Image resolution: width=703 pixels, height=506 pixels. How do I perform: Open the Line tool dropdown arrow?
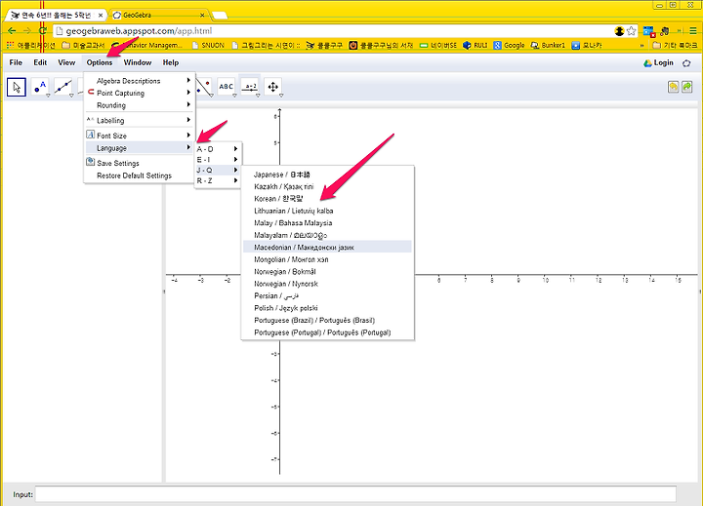coord(71,96)
